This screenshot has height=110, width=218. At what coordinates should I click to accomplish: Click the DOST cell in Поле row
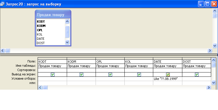point(197,62)
